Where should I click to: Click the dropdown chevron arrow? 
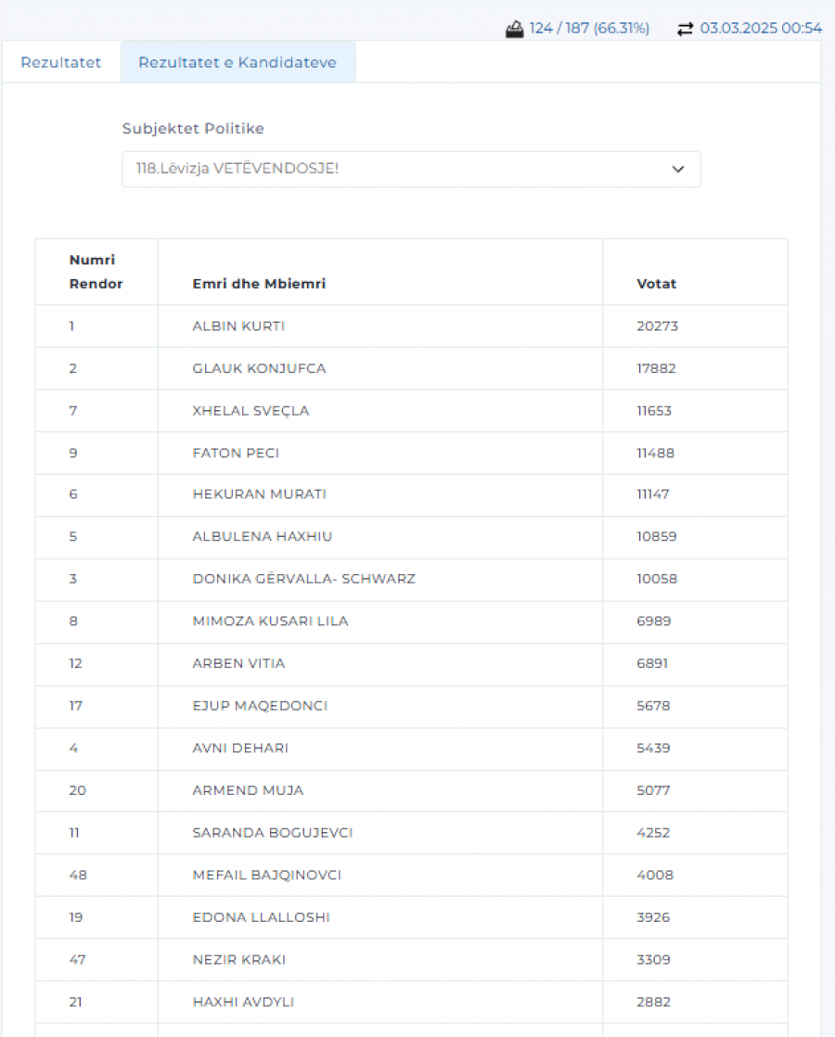(678, 169)
